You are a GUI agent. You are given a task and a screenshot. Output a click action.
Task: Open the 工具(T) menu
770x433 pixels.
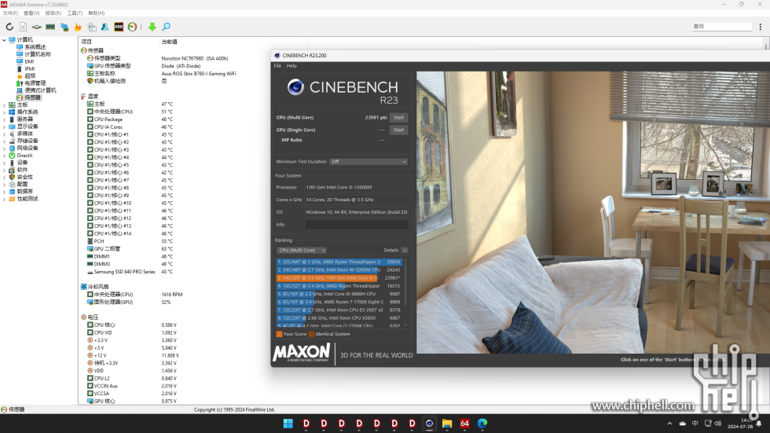[x=75, y=13]
